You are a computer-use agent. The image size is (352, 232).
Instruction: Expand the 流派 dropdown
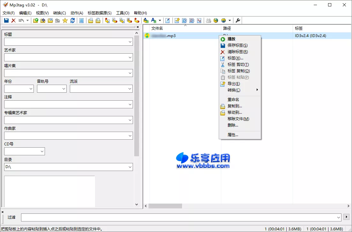(130, 89)
